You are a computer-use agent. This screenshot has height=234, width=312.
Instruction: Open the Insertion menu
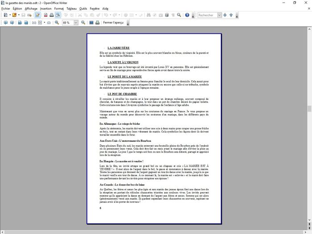coord(46,8)
